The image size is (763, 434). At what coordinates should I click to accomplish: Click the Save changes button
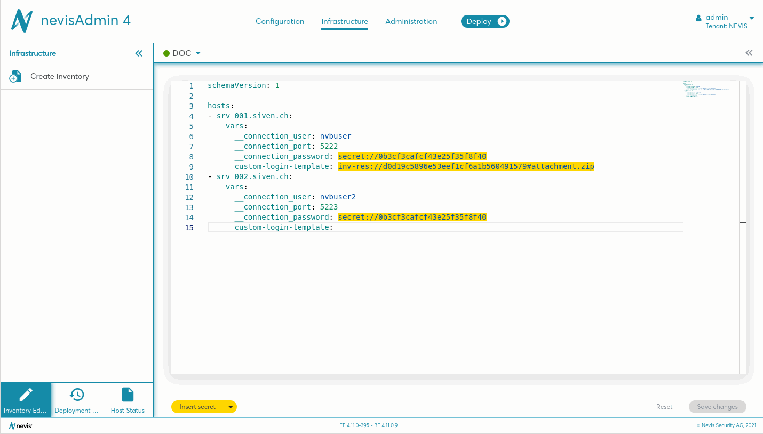717,407
